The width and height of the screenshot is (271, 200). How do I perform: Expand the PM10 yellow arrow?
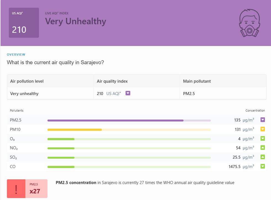tap(263, 129)
